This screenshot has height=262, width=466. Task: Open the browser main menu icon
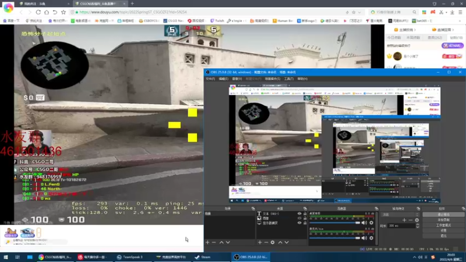[x=460, y=12]
